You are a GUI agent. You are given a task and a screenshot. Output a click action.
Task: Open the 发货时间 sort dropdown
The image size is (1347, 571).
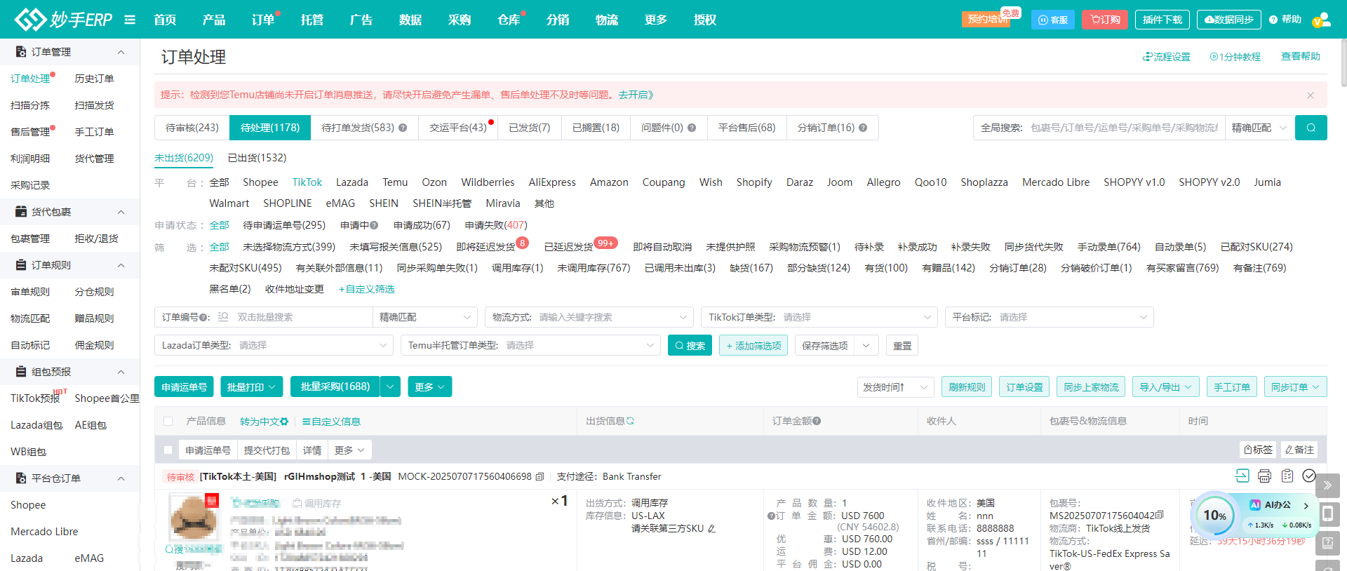coord(896,387)
